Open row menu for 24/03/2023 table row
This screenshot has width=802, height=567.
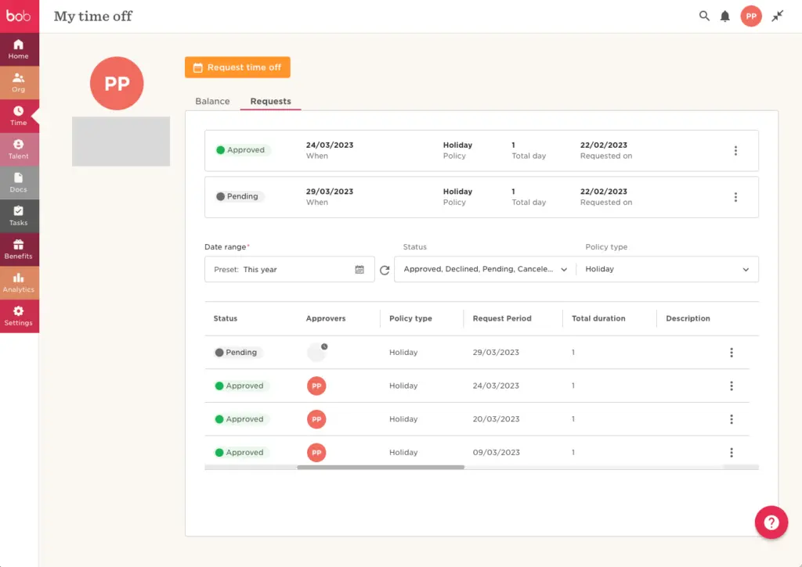click(732, 386)
